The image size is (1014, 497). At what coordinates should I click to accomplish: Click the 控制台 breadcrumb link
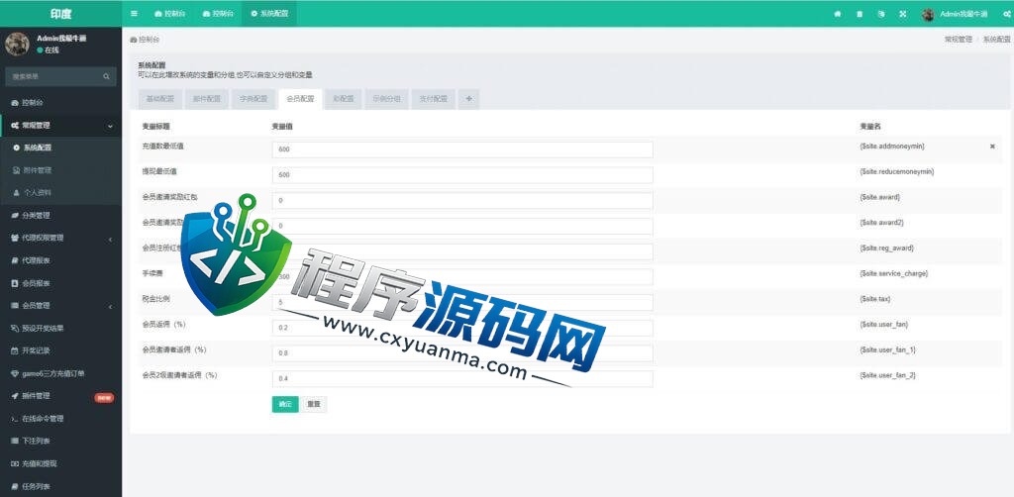click(145, 40)
